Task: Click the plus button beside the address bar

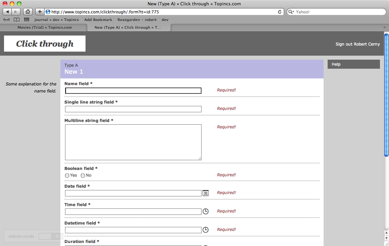Action: pos(40,12)
